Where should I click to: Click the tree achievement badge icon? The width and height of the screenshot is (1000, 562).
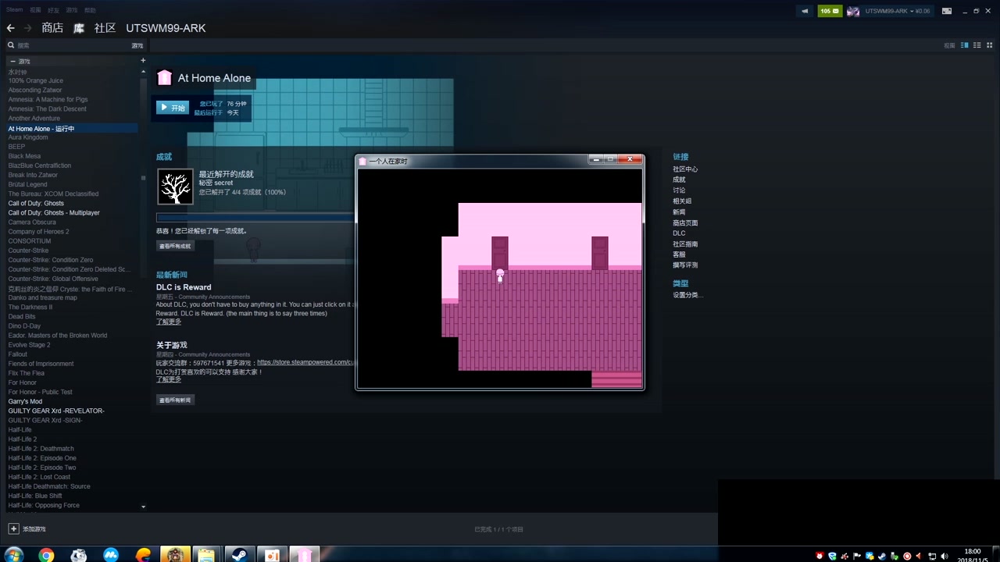point(175,187)
